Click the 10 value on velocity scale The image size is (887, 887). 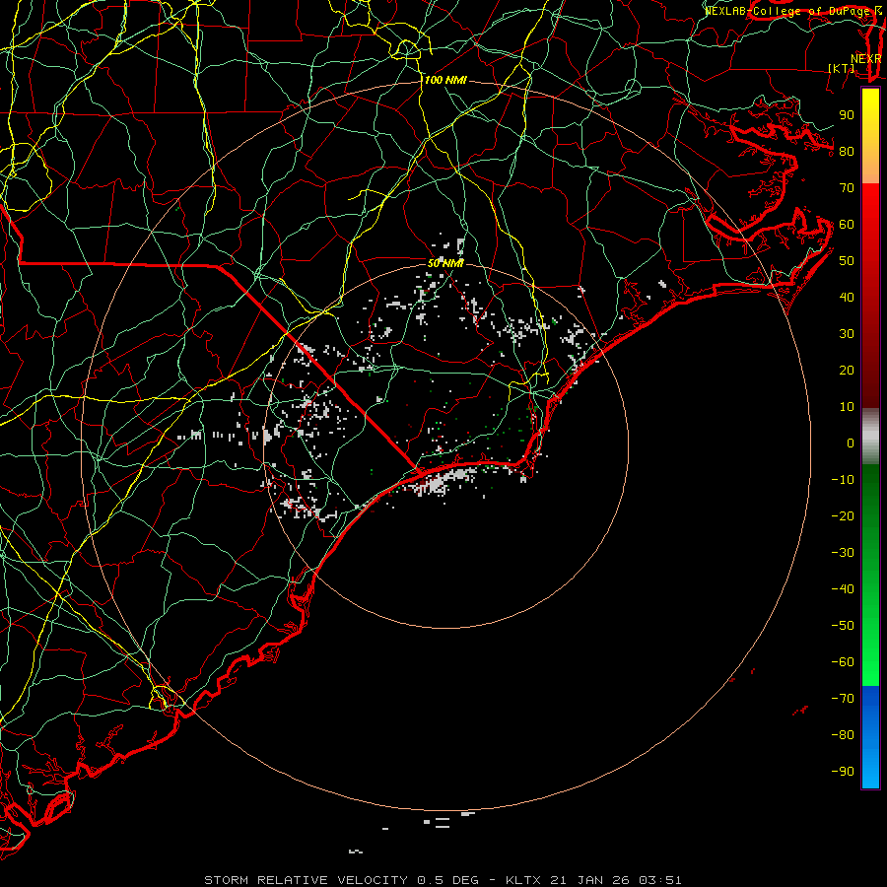(847, 407)
